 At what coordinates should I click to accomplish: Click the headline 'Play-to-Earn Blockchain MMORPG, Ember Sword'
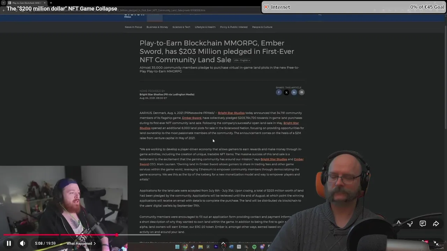(x=217, y=51)
